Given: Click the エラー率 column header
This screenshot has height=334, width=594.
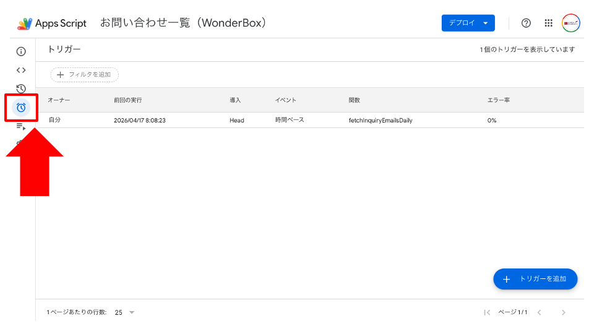Looking at the screenshot, I should (499, 100).
